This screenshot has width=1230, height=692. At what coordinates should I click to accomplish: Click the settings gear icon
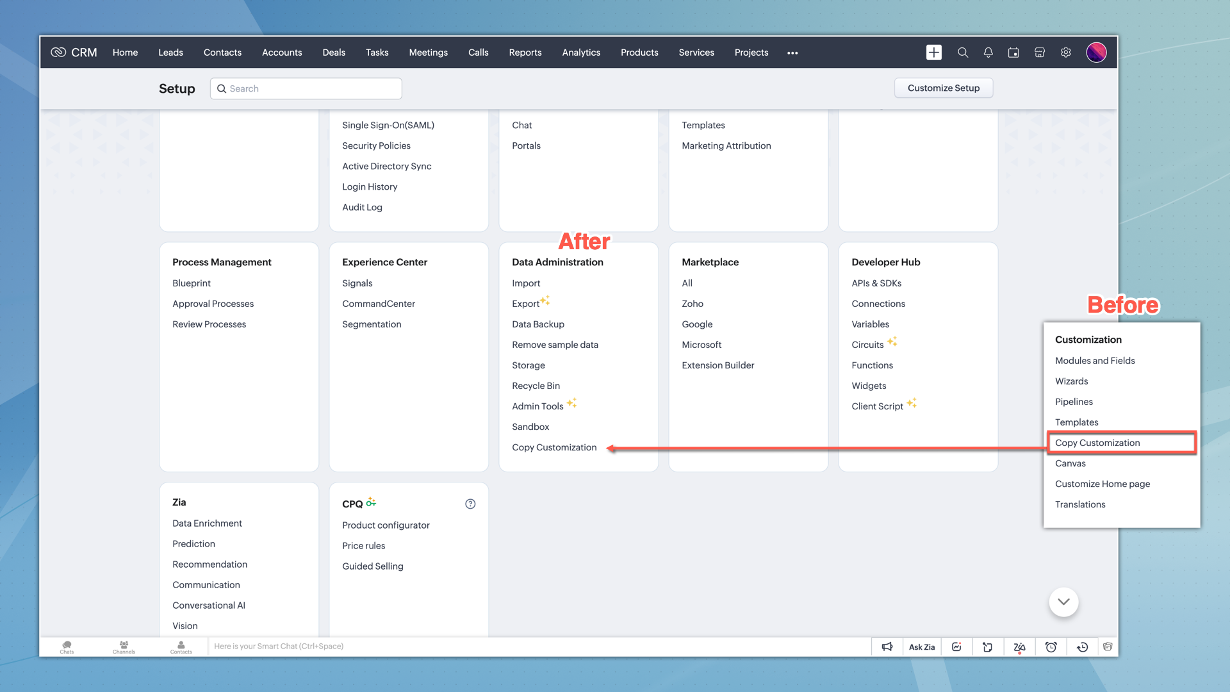[1066, 53]
